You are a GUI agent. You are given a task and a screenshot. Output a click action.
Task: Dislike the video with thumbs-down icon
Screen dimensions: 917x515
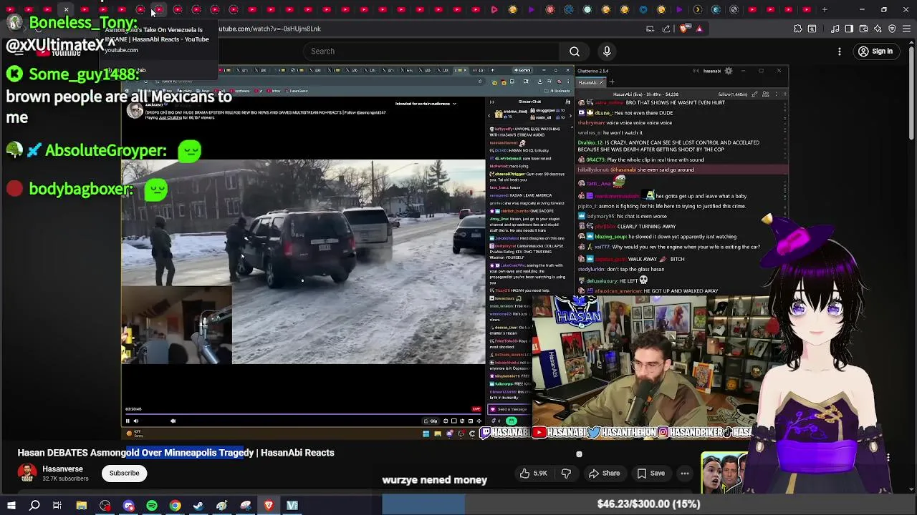click(566, 474)
